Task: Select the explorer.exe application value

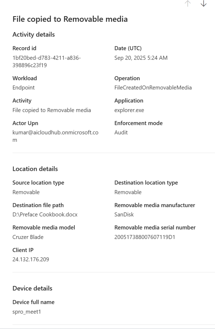Action: (x=129, y=110)
